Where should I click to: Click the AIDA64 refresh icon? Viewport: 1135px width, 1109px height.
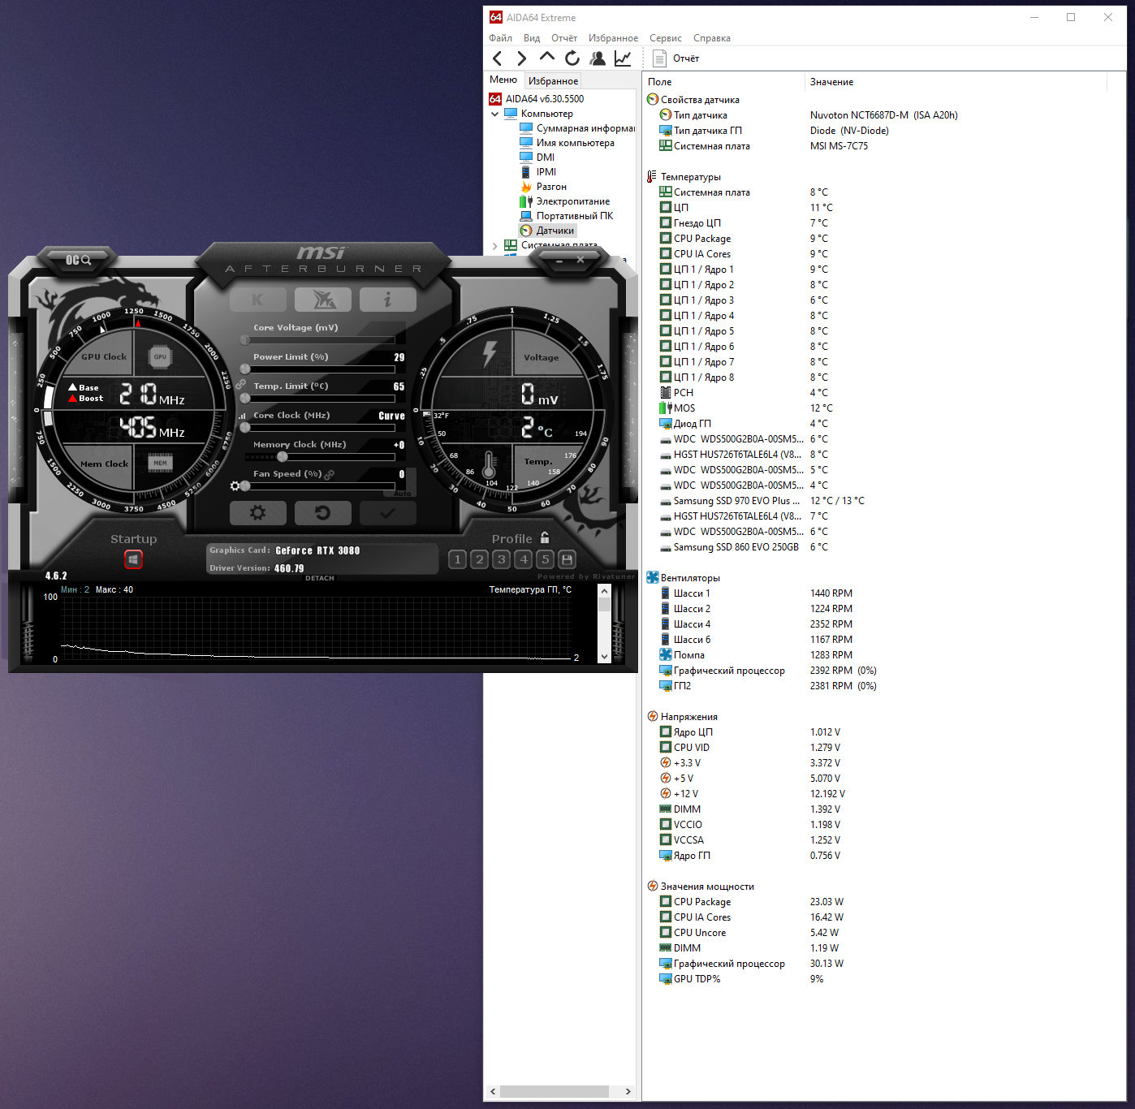[x=572, y=58]
